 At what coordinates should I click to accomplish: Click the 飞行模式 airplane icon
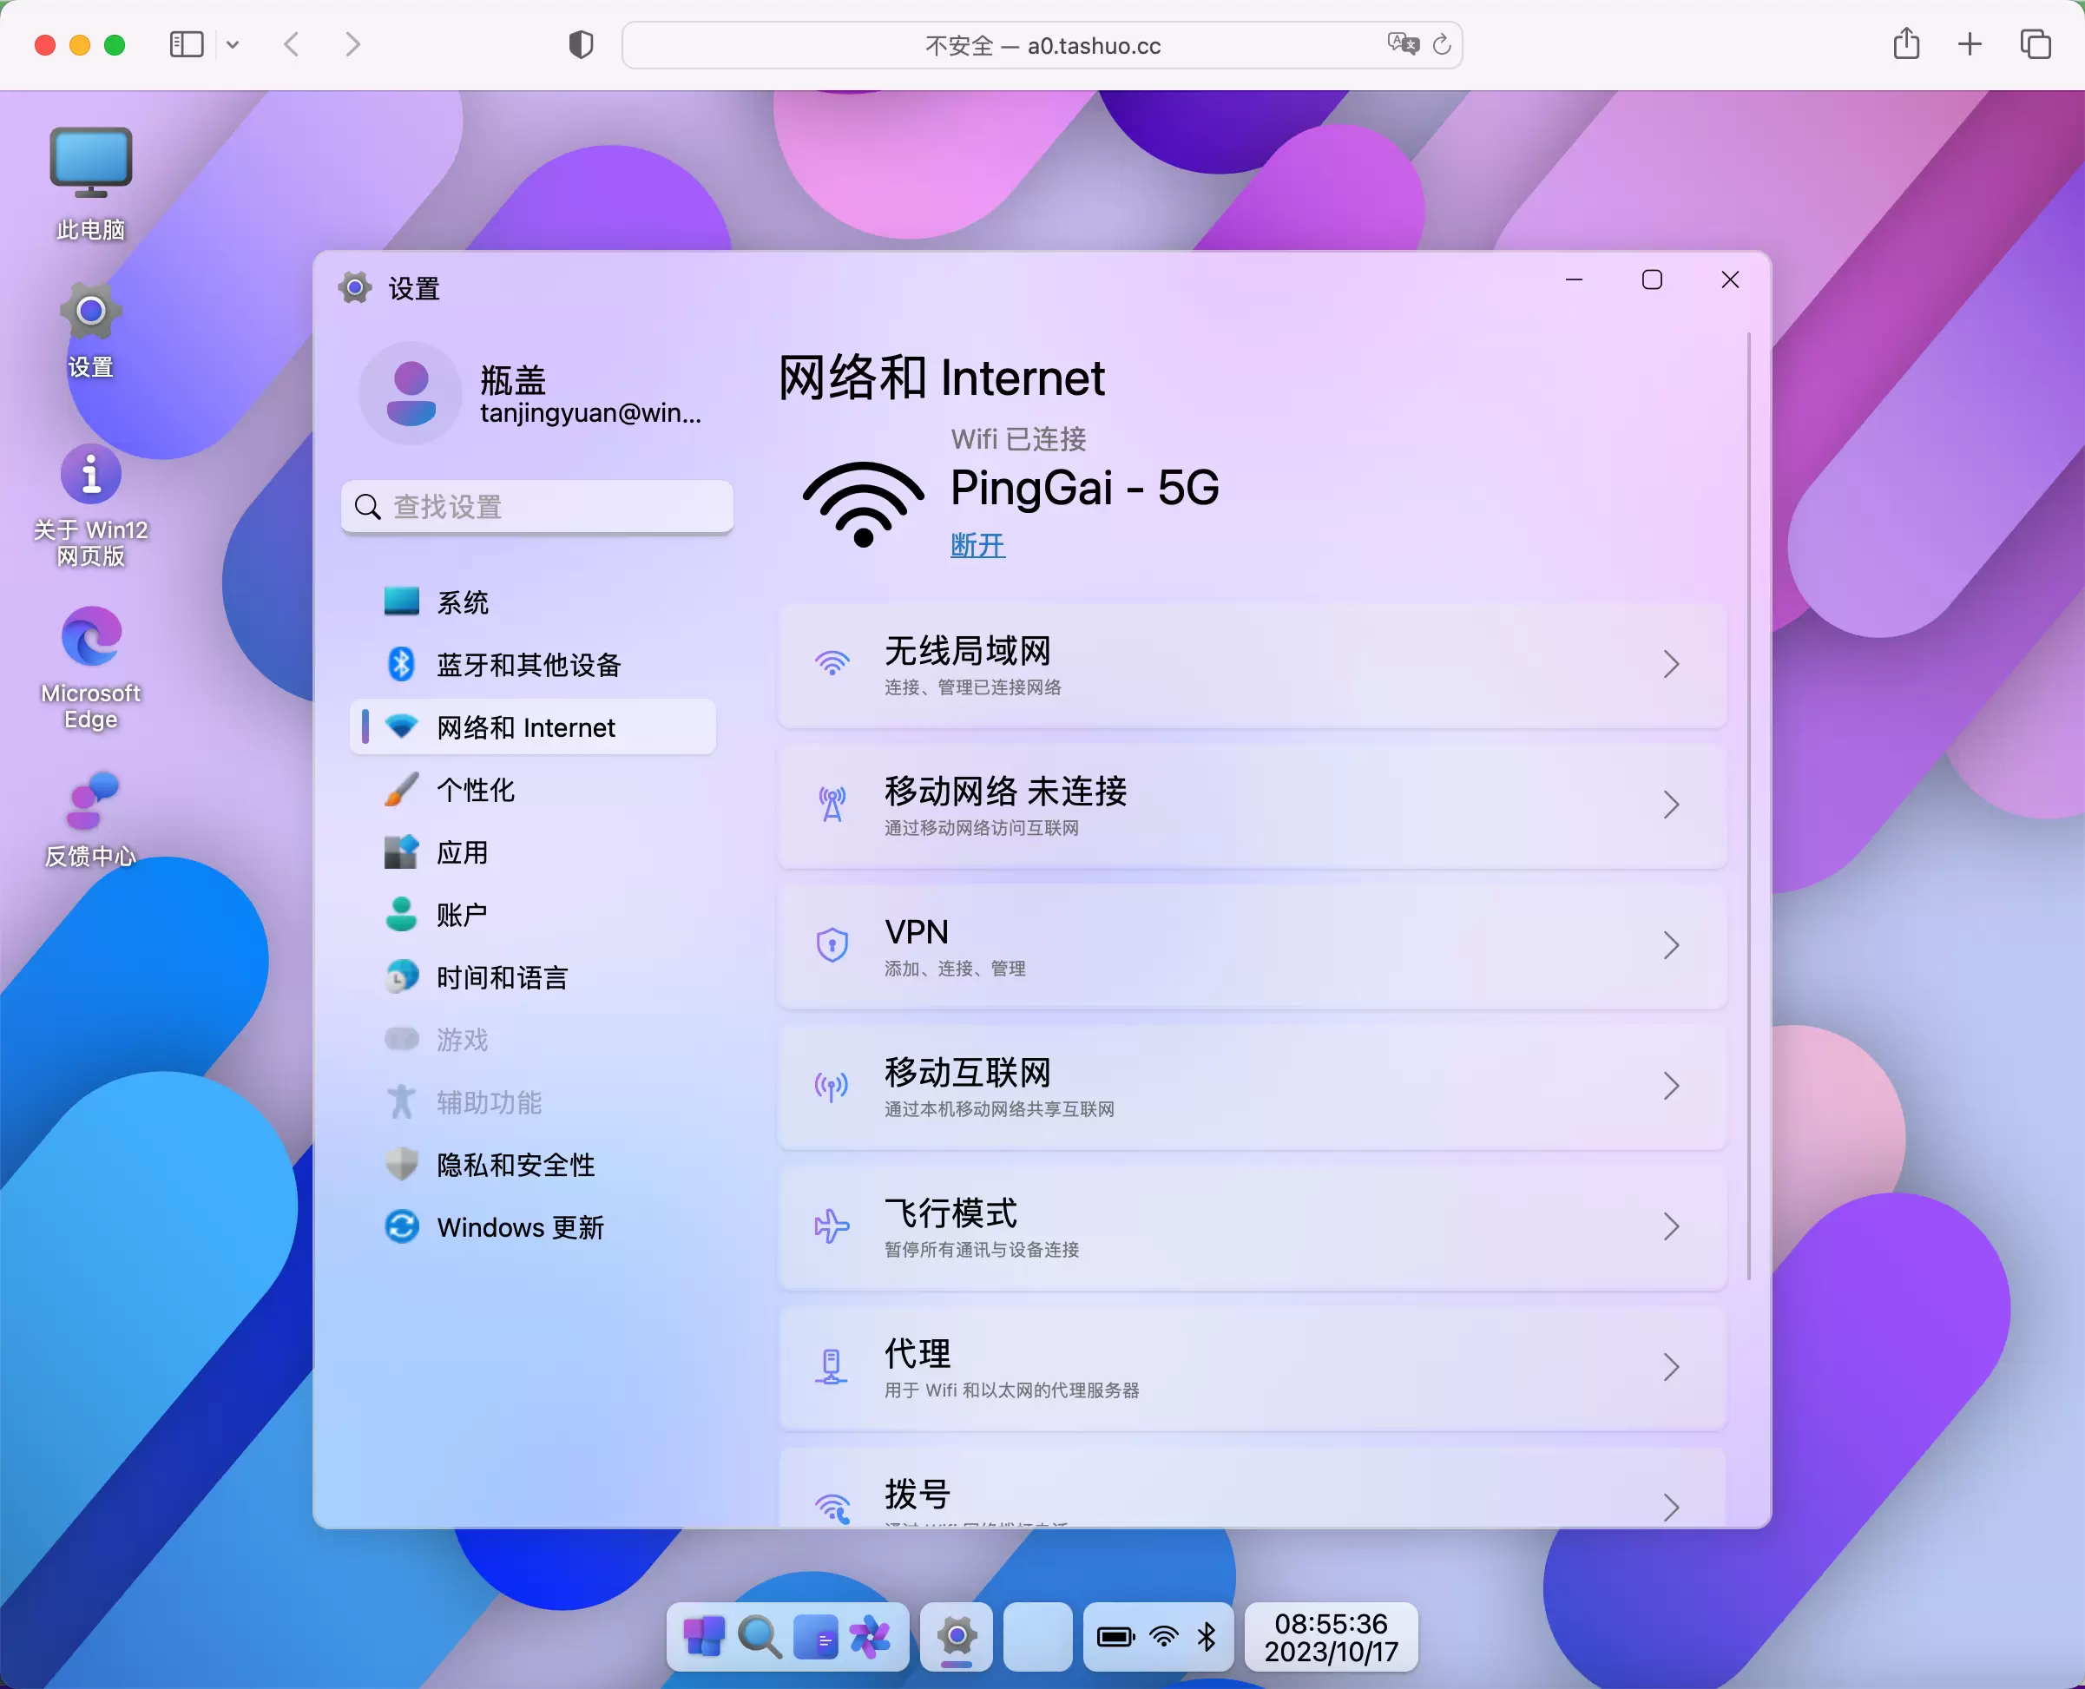tap(832, 1226)
